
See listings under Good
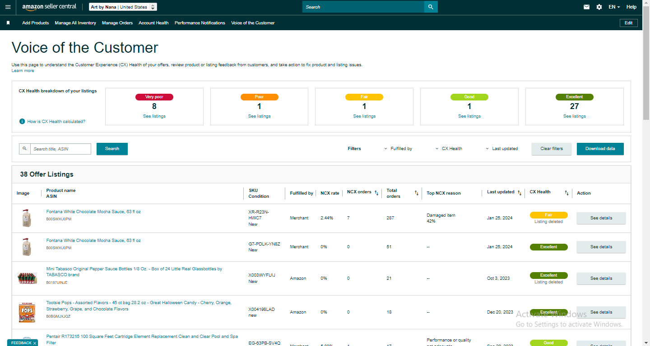coord(469,116)
